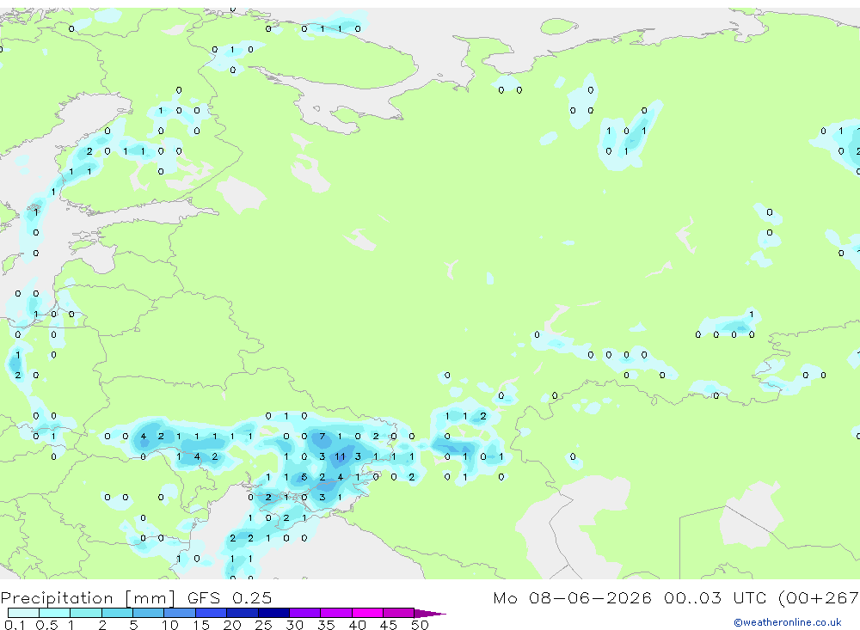Click the '[mm]' unit label

coord(150,598)
